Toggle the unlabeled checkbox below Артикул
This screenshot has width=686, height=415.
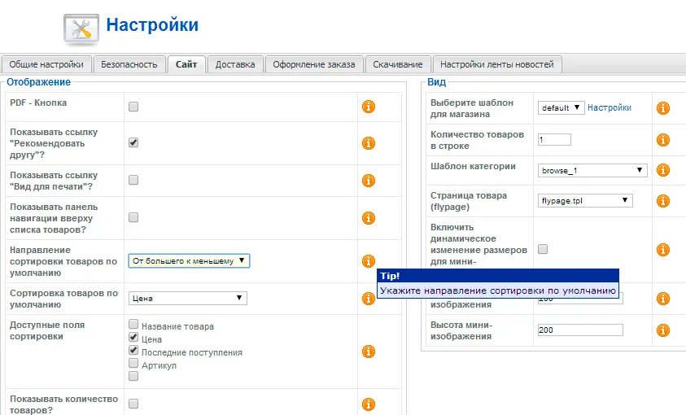coord(133,376)
